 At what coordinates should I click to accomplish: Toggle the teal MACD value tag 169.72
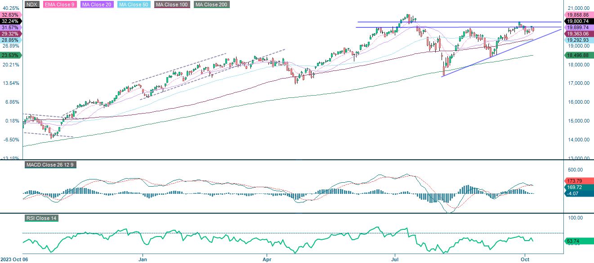(x=574, y=188)
